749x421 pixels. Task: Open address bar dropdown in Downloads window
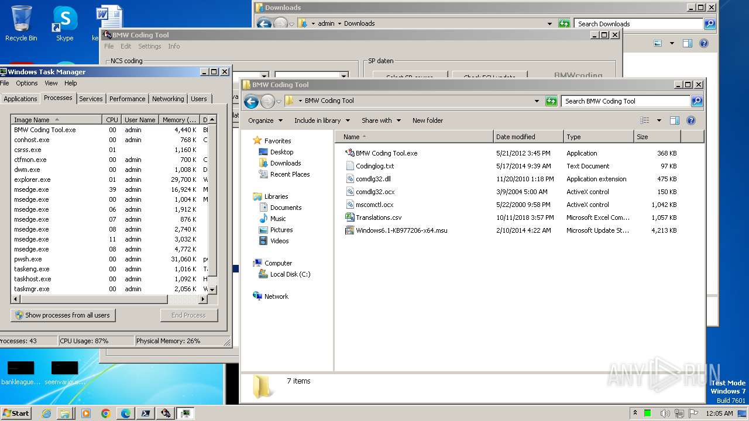pos(549,24)
